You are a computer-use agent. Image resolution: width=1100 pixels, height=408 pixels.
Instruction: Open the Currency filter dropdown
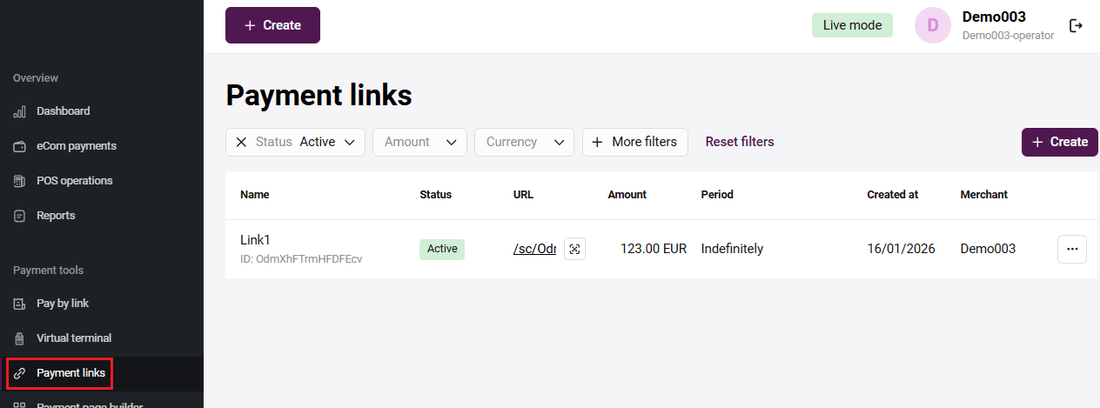[523, 142]
